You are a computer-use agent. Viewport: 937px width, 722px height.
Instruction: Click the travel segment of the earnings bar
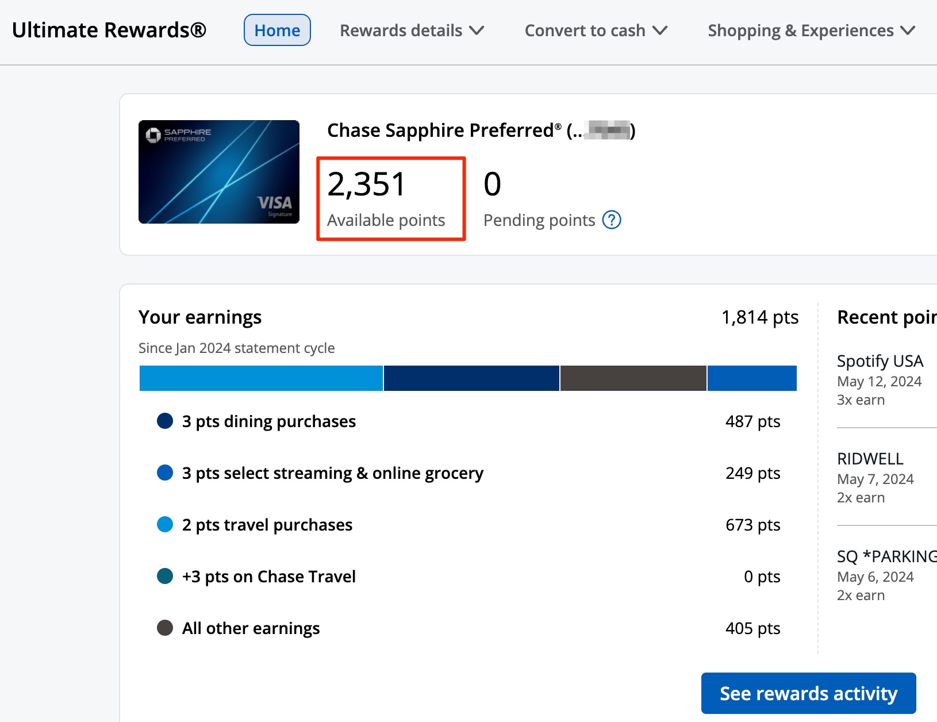tap(261, 378)
